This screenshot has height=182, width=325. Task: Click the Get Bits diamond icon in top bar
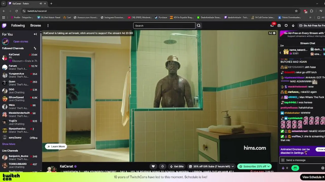pyautogui.click(x=293, y=26)
